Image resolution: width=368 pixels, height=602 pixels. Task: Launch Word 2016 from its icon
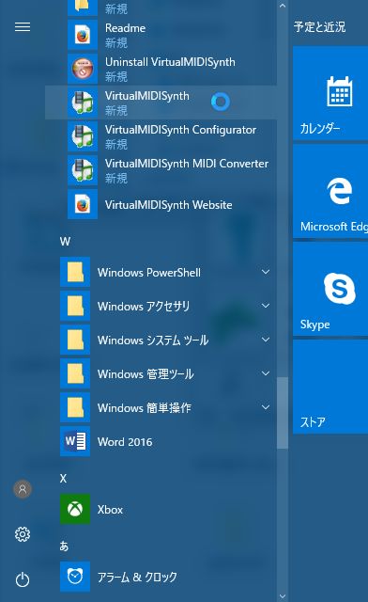click(75, 441)
